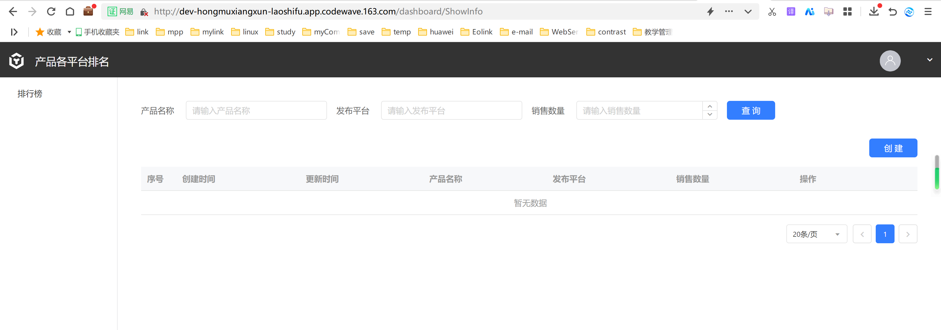941x330 pixels.
Task: Open the extensions grid icon
Action: 847,12
